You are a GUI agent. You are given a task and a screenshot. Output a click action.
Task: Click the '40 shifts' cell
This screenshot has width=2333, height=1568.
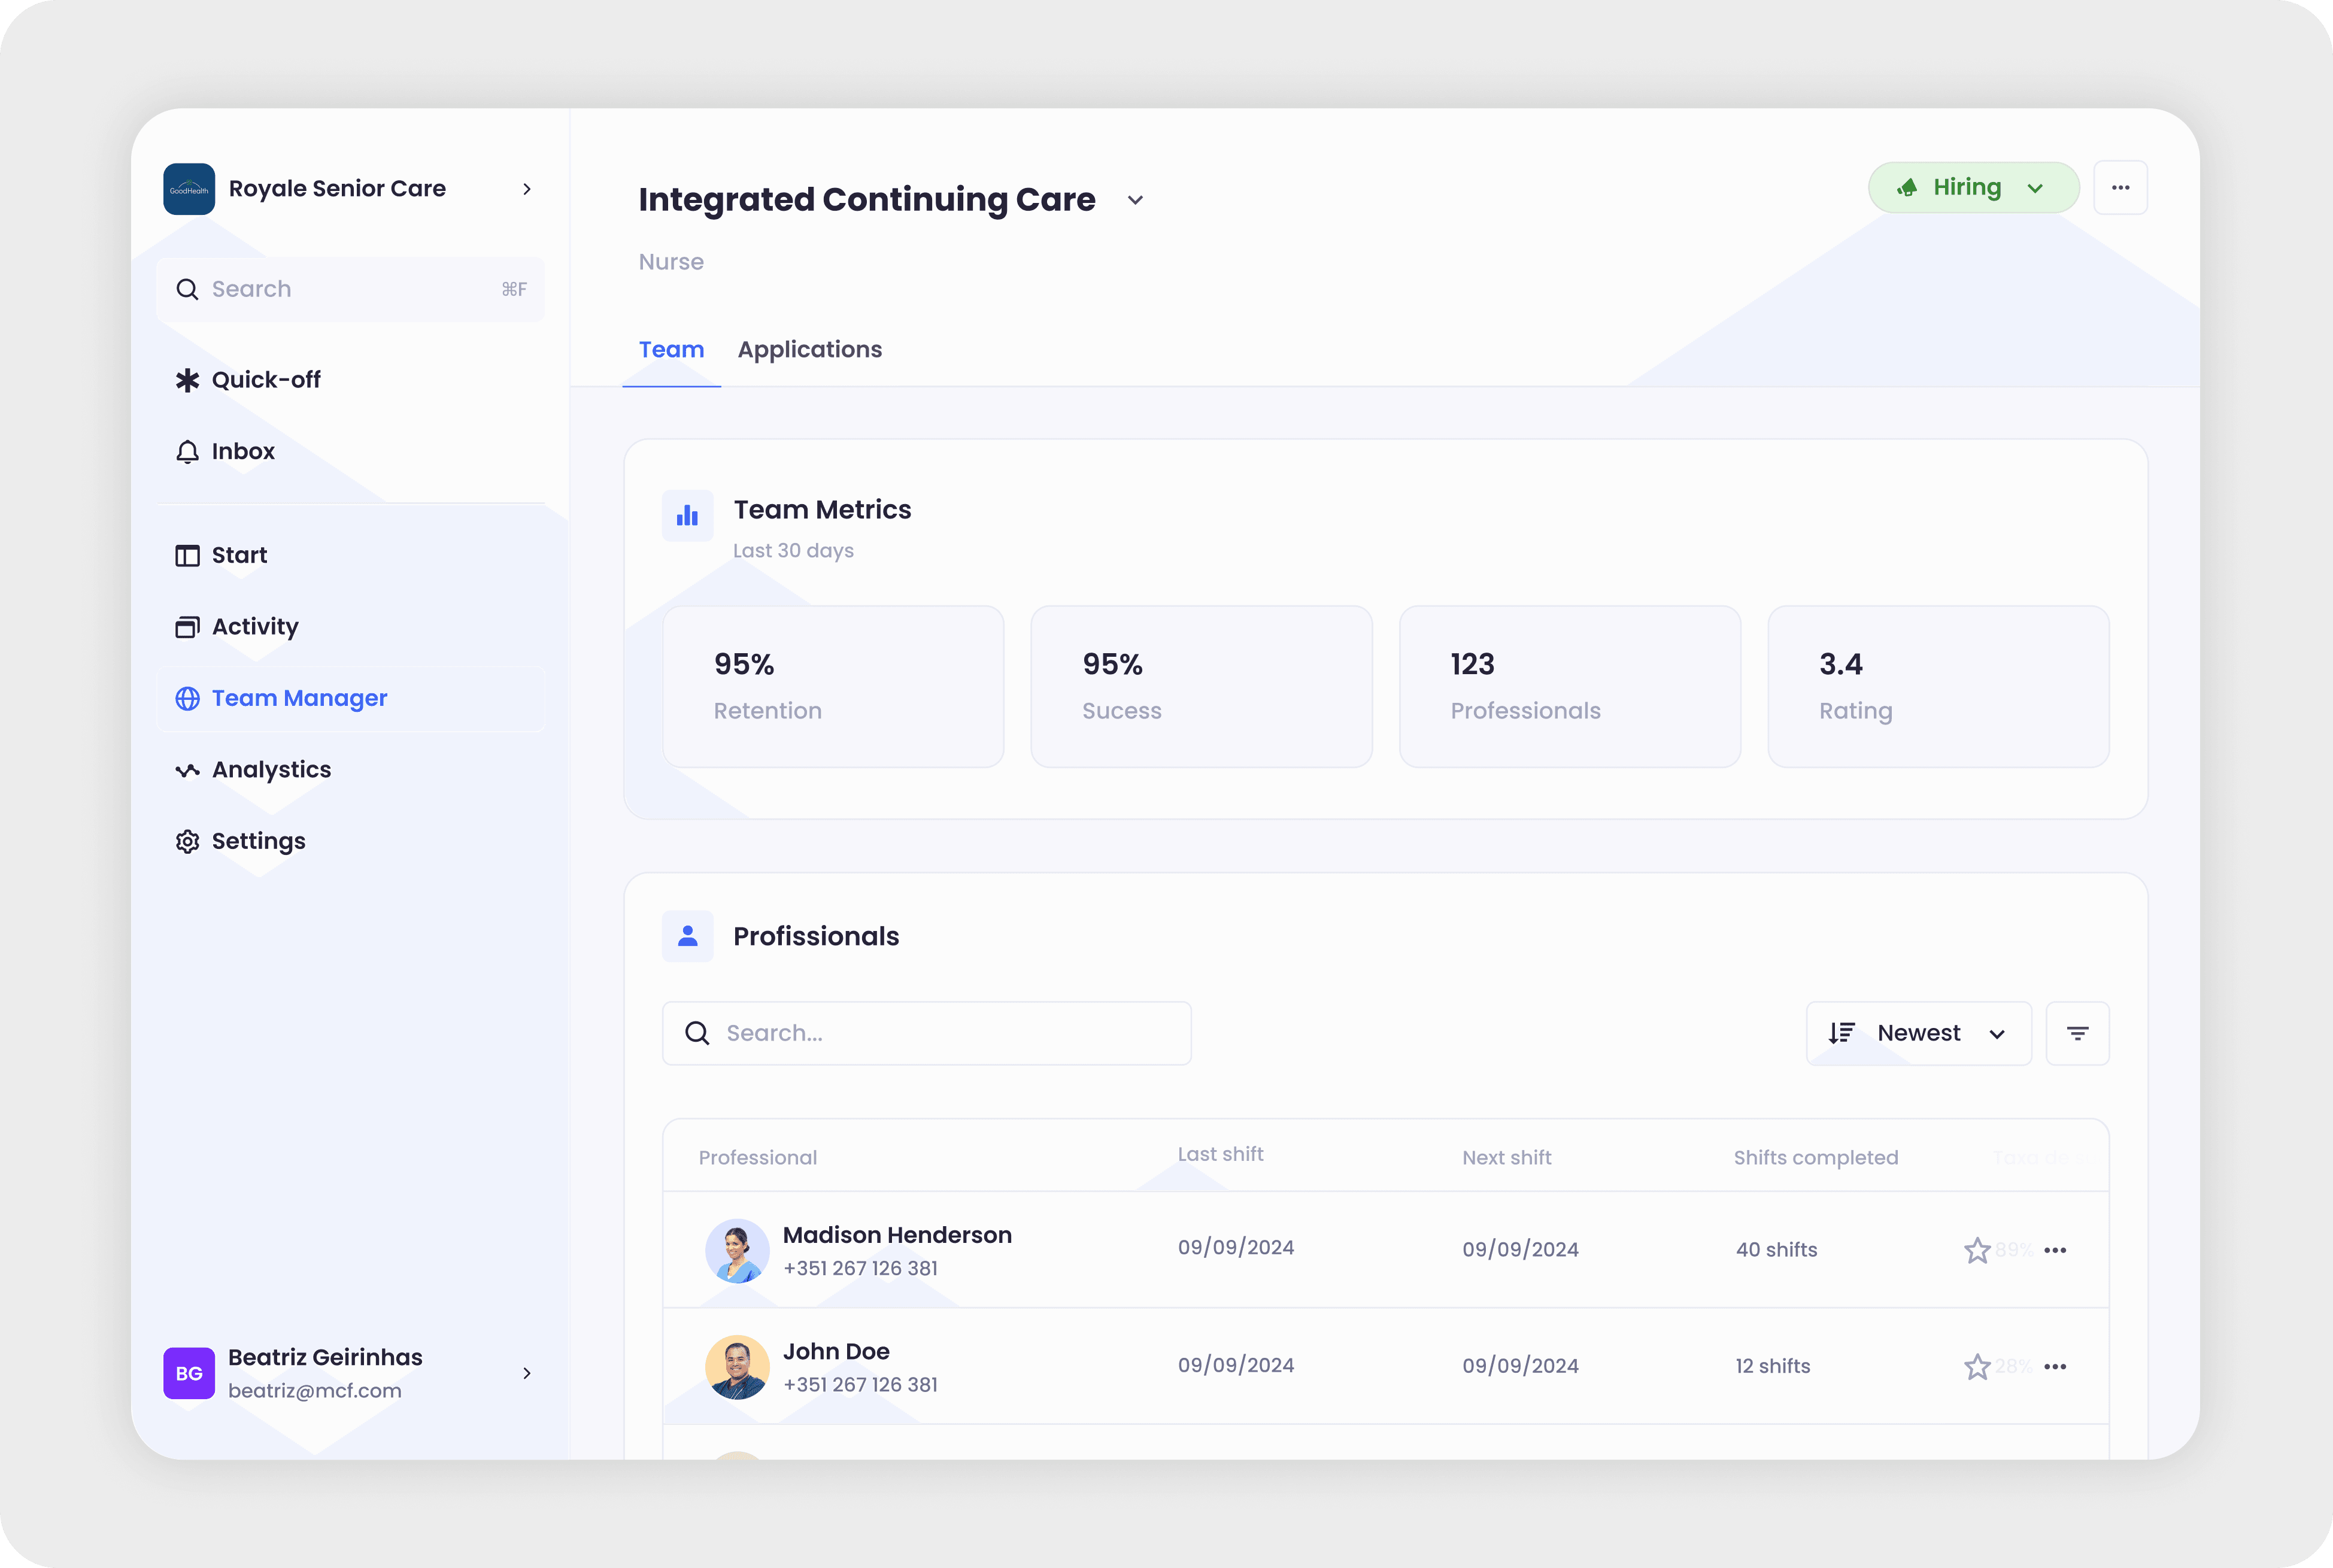pyautogui.click(x=1776, y=1250)
